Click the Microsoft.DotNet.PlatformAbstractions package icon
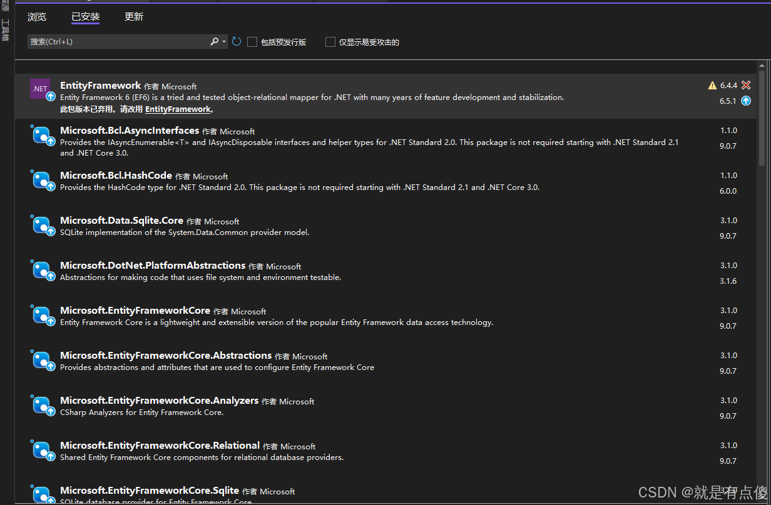Viewport: 771px width, 505px height. pyautogui.click(x=41, y=270)
